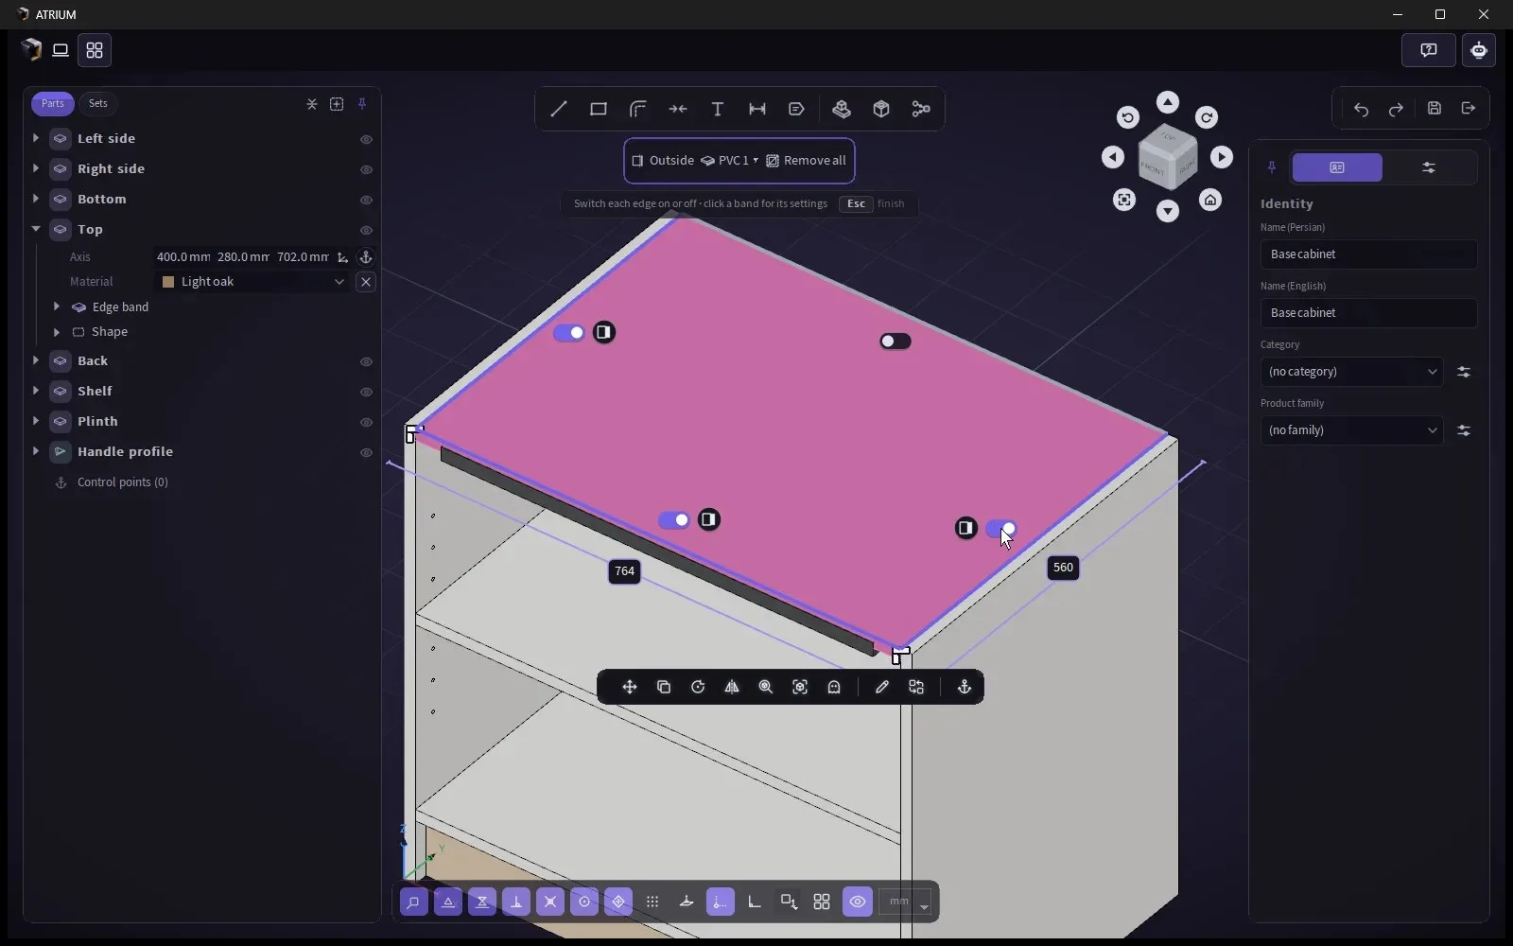Clear the Top material with the X button
This screenshot has height=946, width=1513.
coord(366,282)
